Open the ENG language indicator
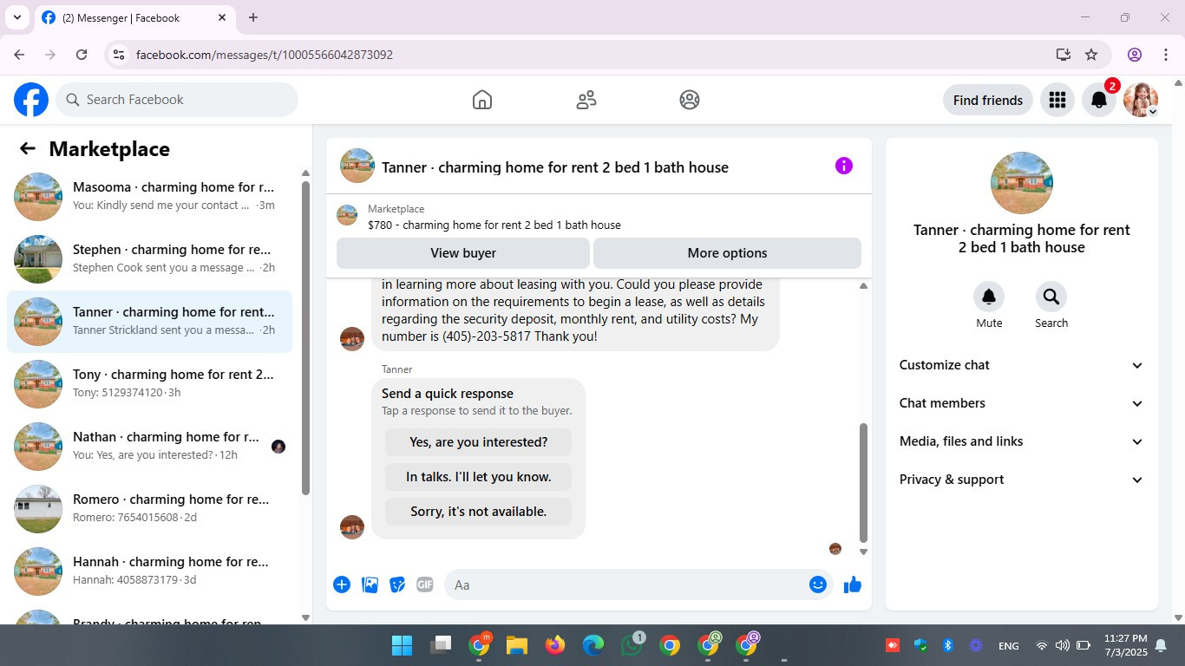The height and width of the screenshot is (666, 1185). tap(1009, 646)
